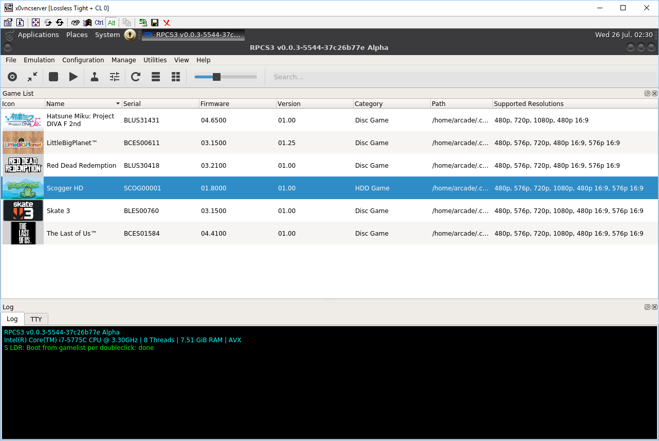
Task: Open the Help menu
Action: click(x=204, y=60)
